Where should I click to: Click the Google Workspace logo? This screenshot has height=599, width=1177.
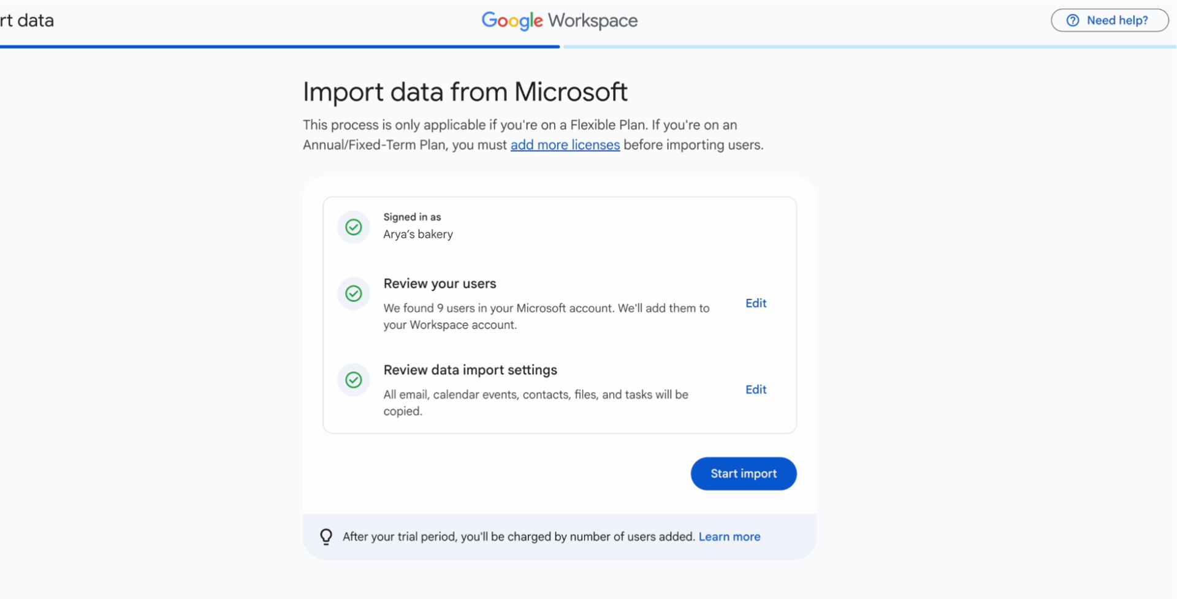point(559,20)
